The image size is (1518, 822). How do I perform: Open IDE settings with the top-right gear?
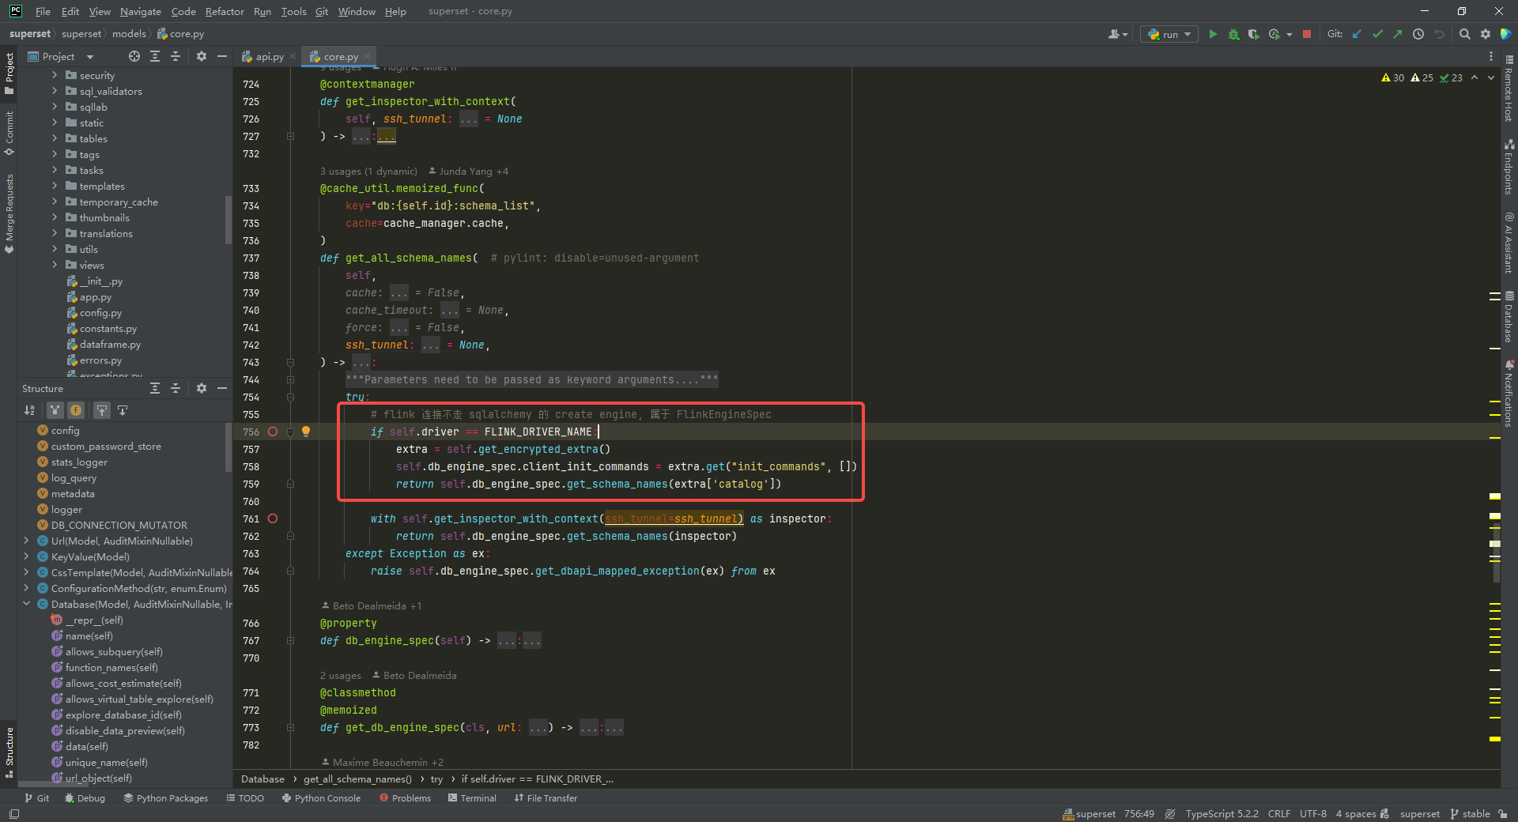coord(1486,34)
